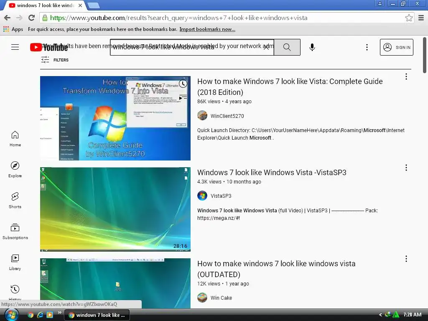Click the Chrome profile person button
Screen dimensions: 428x321
(x=380, y=3)
